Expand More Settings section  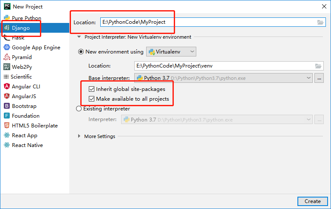point(79,136)
